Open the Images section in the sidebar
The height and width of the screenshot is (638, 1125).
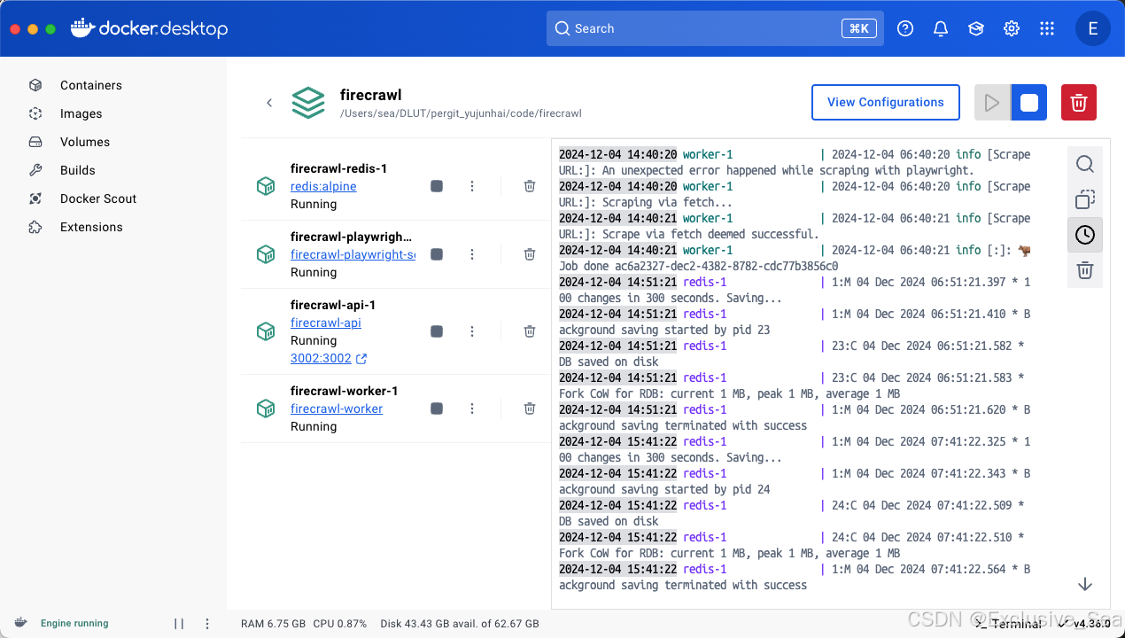point(81,113)
